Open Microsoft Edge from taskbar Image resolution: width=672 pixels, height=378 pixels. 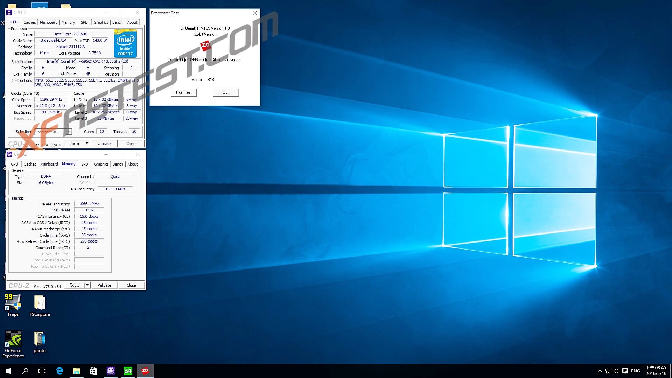[x=59, y=371]
